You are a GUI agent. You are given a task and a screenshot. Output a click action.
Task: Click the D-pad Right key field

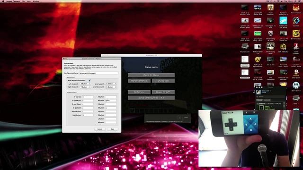(88, 101)
